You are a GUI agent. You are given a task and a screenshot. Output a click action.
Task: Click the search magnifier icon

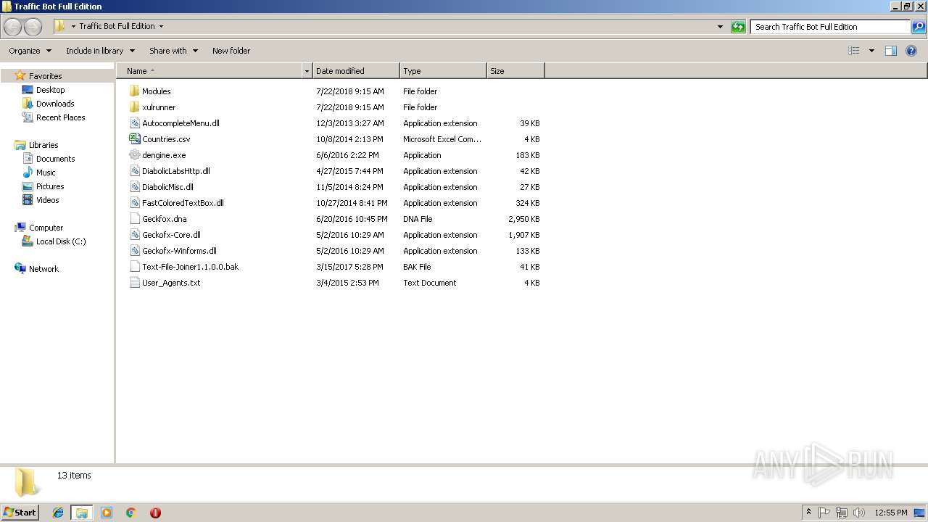click(919, 27)
